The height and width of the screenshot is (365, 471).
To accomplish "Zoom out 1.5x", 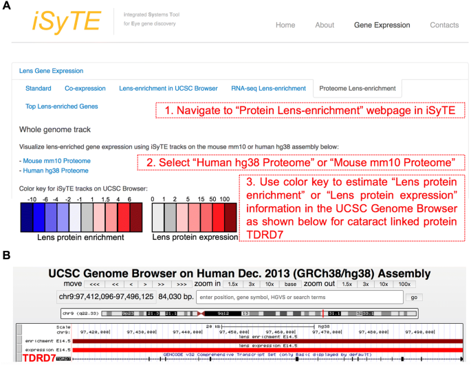I will tap(347, 284).
